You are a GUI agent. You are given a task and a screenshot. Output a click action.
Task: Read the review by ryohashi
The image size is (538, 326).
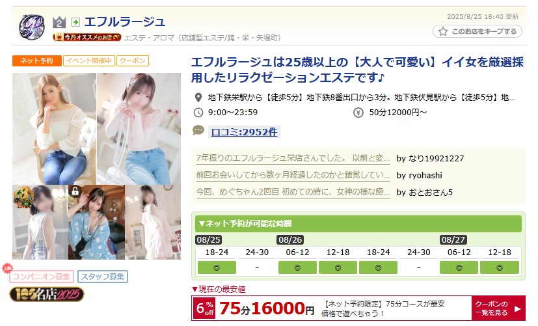click(293, 175)
